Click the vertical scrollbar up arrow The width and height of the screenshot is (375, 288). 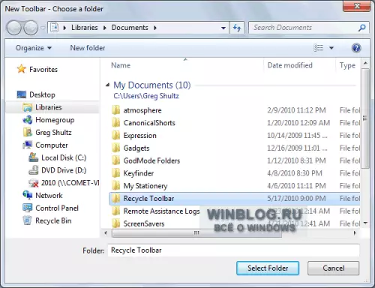point(365,63)
